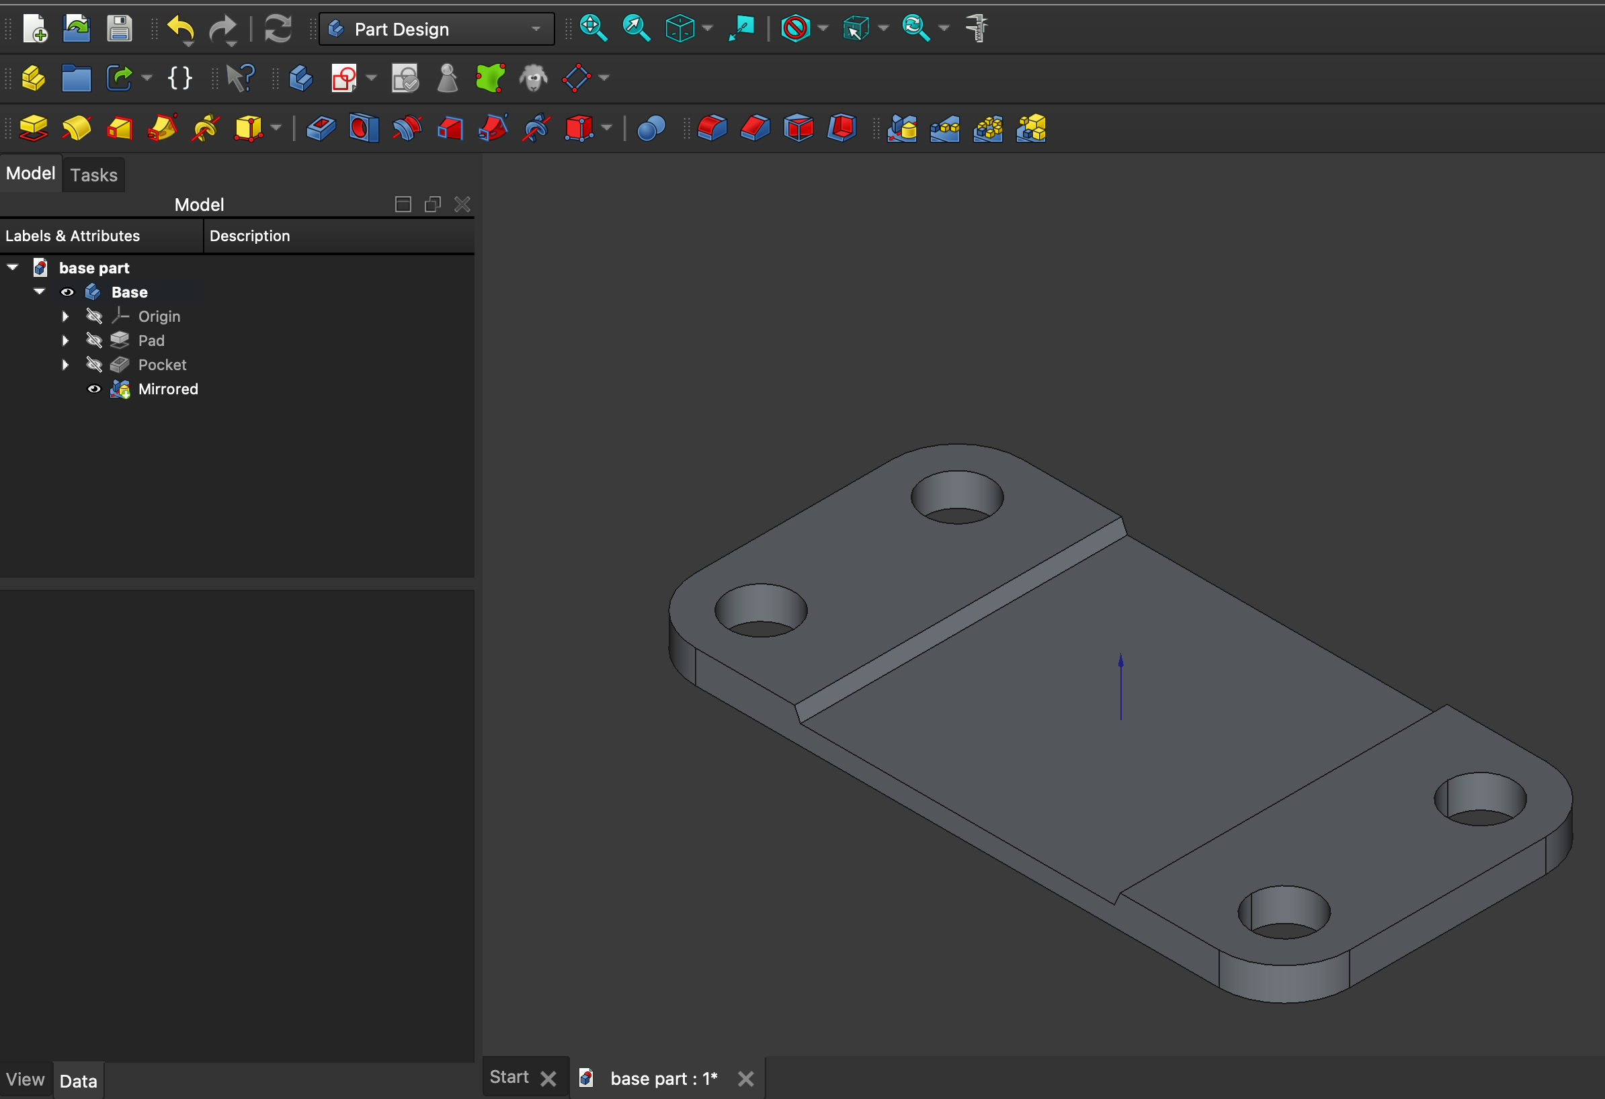
Task: Open the Part Design workbench dropdown
Action: pos(436,29)
